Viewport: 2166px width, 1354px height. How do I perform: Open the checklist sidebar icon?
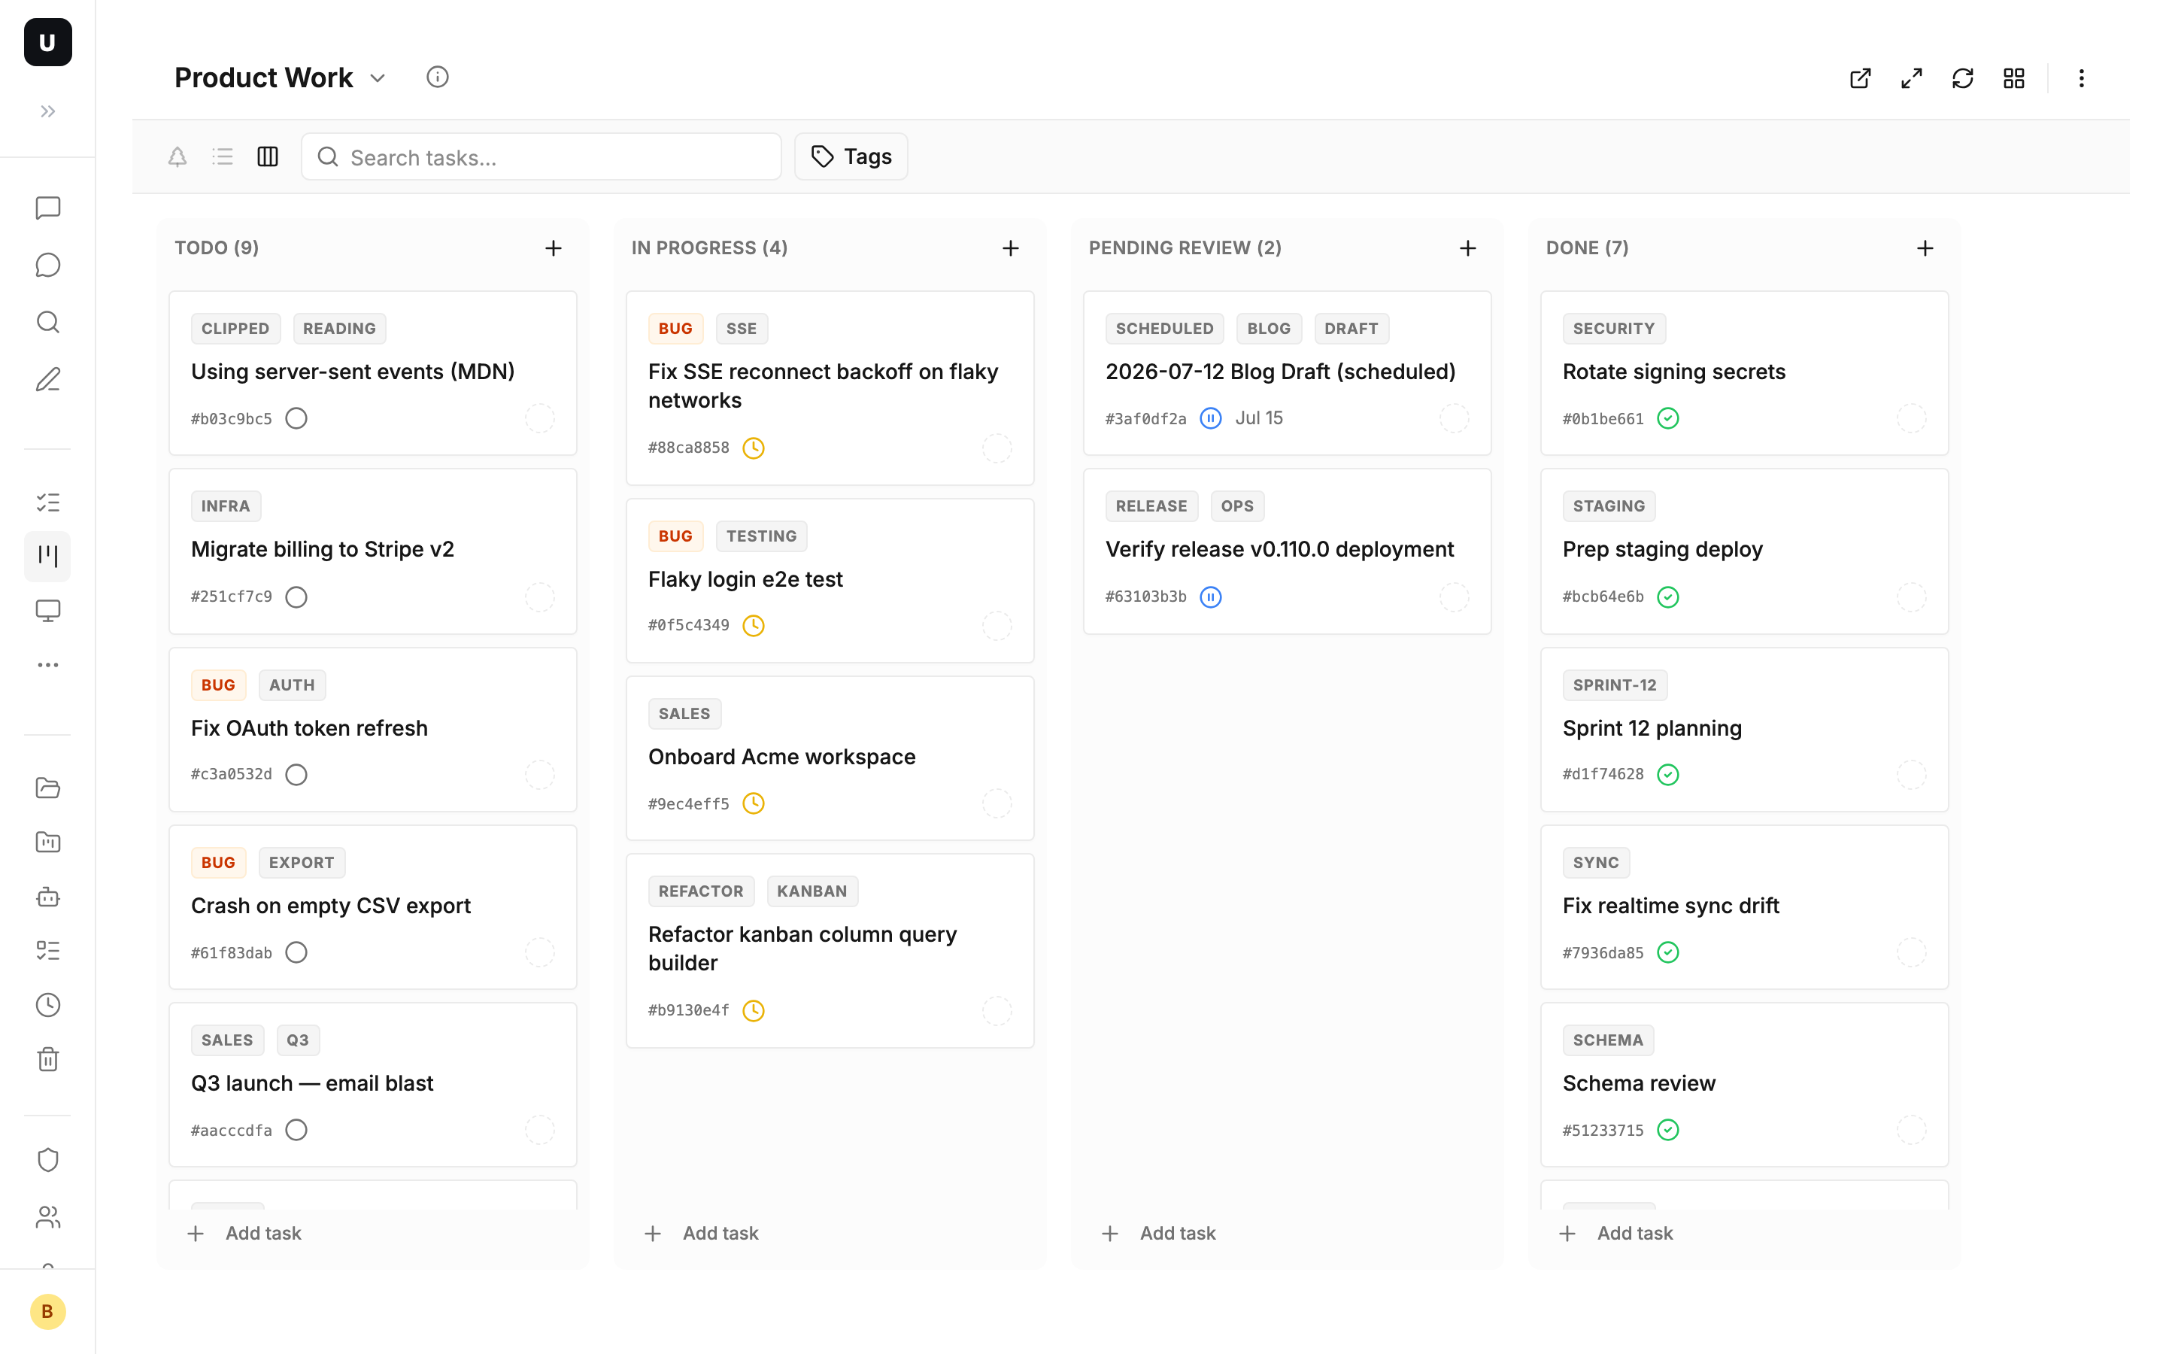tap(47, 502)
